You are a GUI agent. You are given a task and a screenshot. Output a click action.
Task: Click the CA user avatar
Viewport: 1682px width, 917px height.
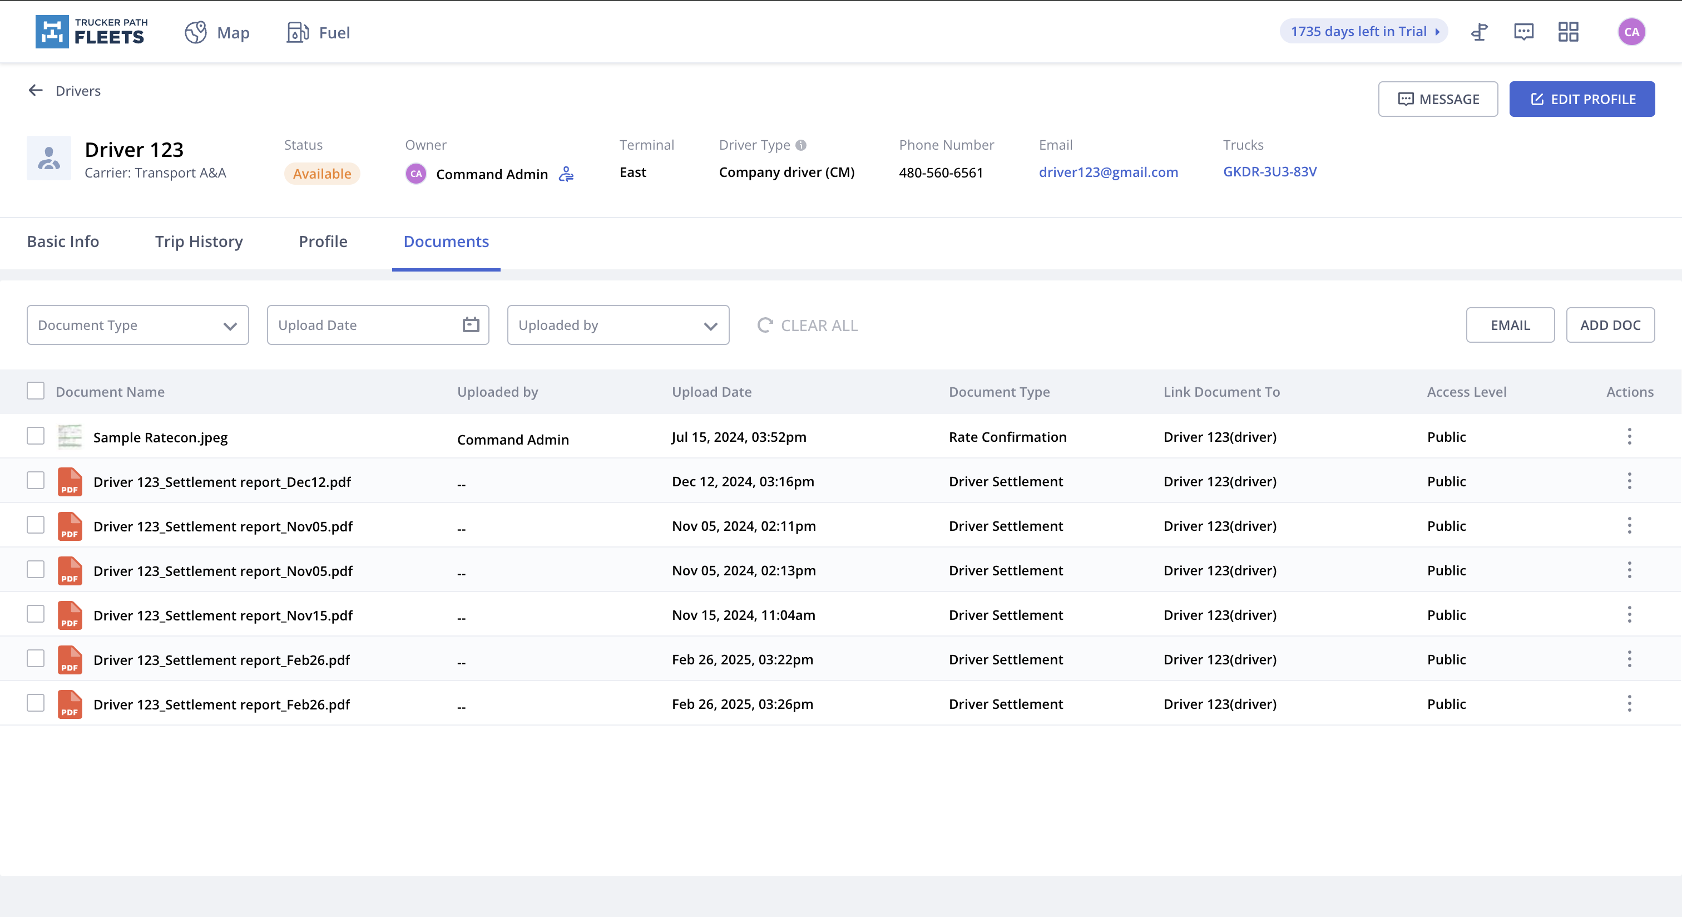point(1631,32)
